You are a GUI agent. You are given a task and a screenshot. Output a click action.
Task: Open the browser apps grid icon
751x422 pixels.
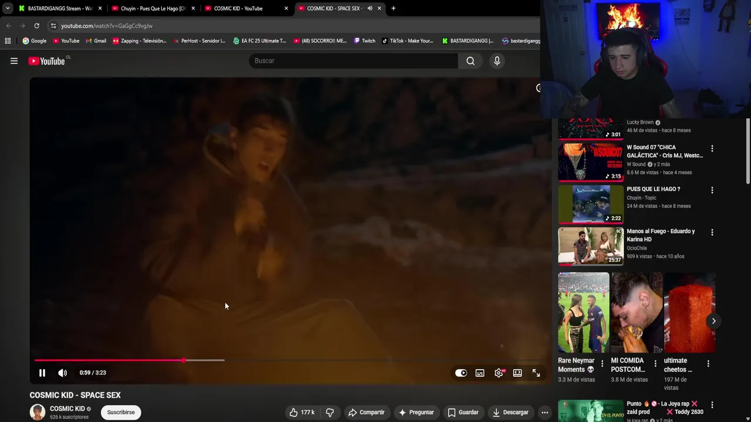[8, 41]
